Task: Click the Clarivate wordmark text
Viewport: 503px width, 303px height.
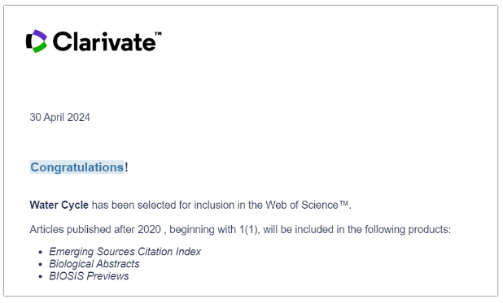Action: (x=104, y=41)
